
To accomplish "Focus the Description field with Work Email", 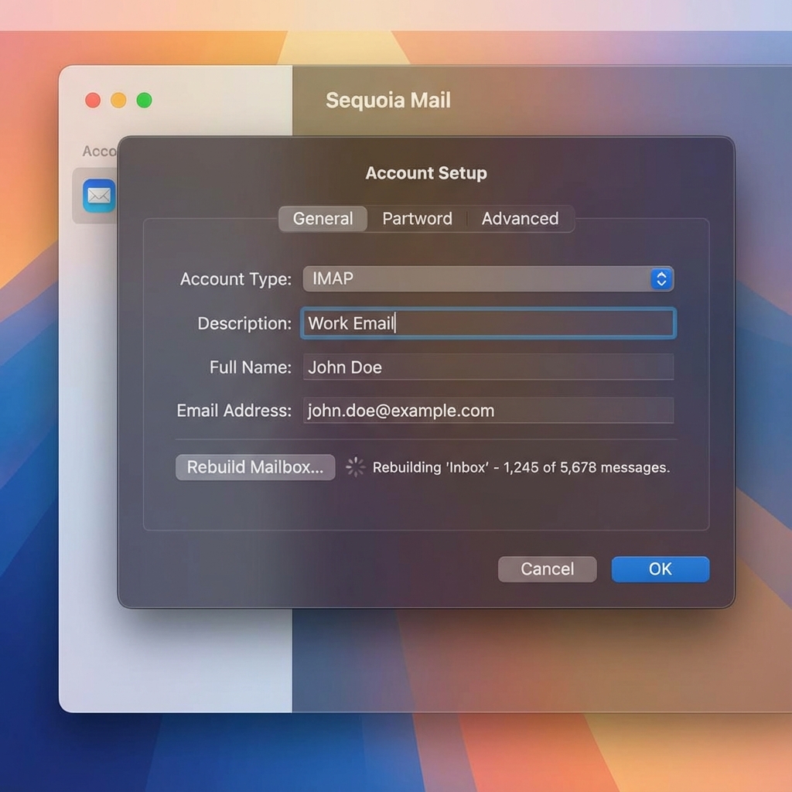I will click(488, 323).
